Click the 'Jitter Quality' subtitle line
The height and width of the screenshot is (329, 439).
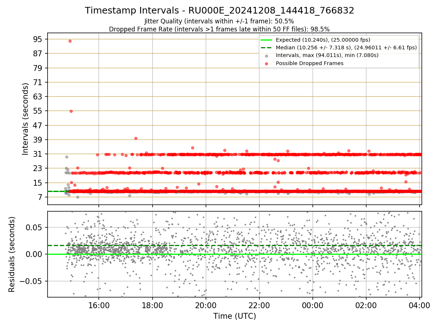219,21
